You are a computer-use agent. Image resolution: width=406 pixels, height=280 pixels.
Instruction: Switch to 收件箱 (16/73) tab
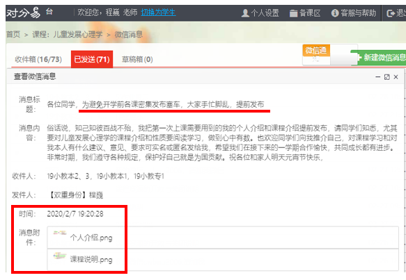click(x=38, y=60)
